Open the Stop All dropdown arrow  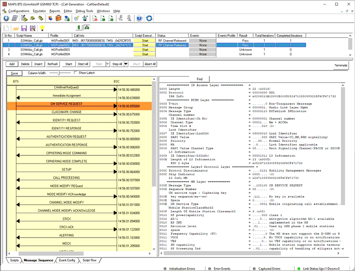[x=126, y=64]
